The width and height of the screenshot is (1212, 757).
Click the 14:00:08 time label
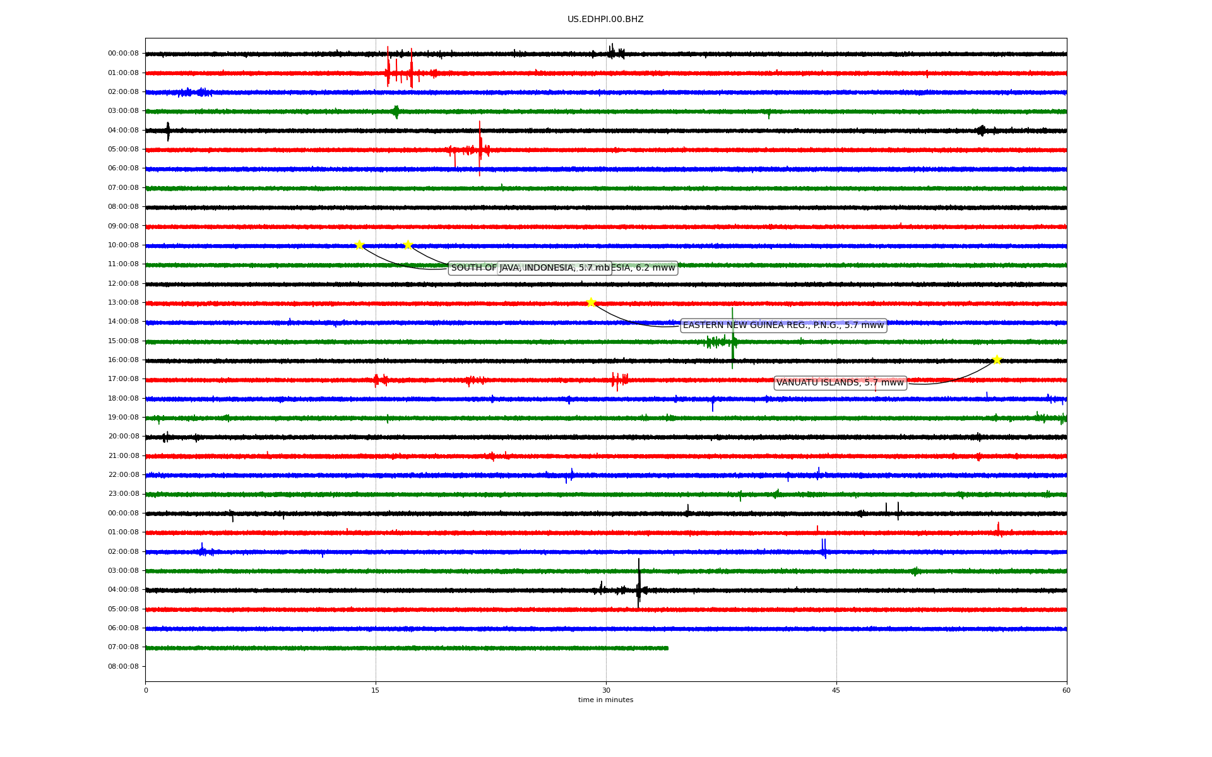123,322
